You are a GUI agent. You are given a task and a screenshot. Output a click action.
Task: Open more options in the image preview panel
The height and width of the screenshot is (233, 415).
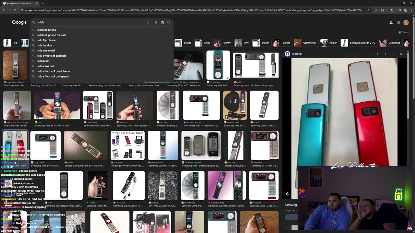[393, 54]
